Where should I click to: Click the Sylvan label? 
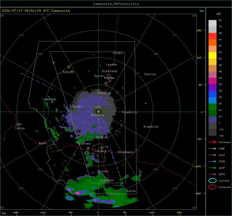click(x=99, y=76)
